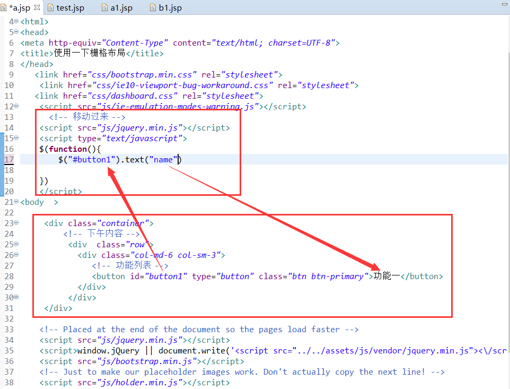Click the "Placed at the end" comment line

point(199,330)
